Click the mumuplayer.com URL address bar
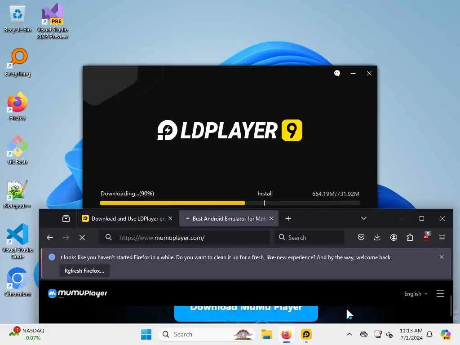460x345 pixels. [184, 238]
